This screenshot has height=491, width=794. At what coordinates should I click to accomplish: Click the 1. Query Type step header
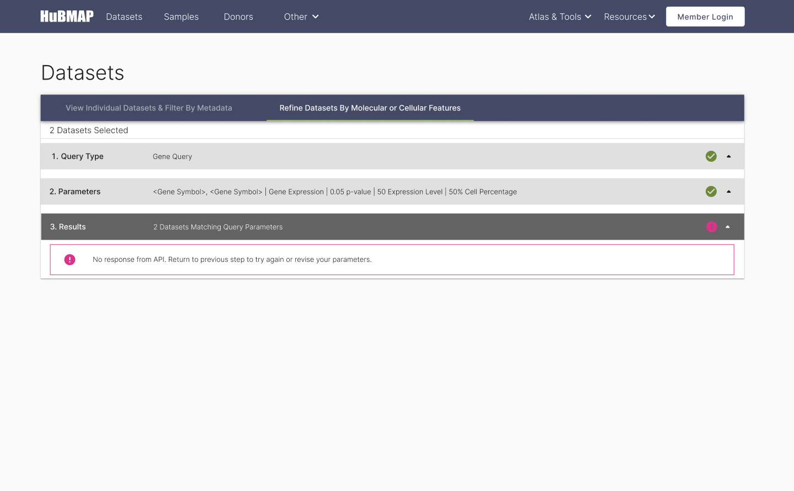point(77,156)
